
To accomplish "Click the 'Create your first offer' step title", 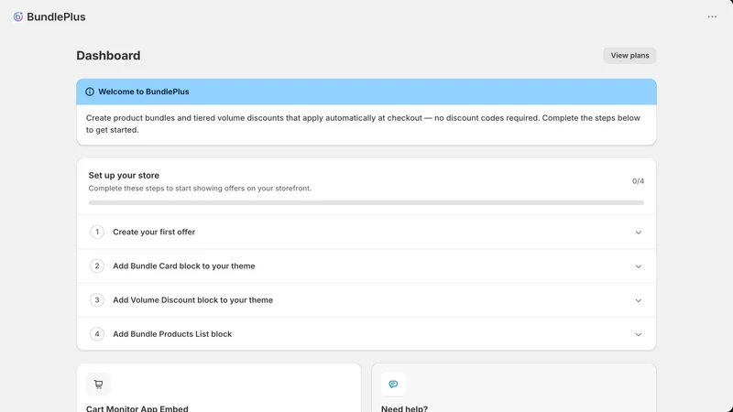I will tap(154, 232).
